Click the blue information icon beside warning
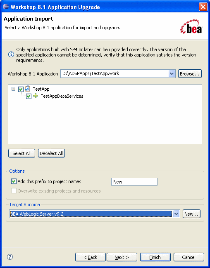Viewport: 210px width, 268px height. (11, 55)
